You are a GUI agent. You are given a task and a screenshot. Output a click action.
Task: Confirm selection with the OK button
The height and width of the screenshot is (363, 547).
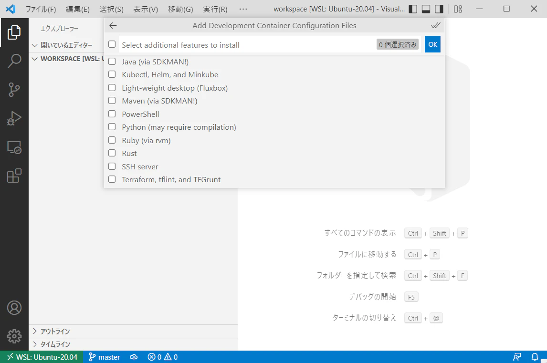click(x=432, y=44)
